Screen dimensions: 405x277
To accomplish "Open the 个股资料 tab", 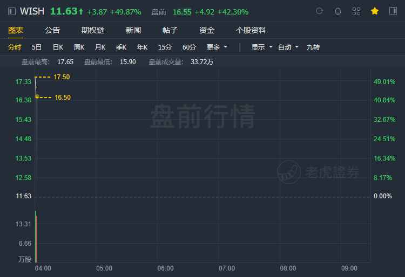I will pos(251,30).
